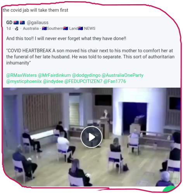183x194 pixels.
Task: Click the second Australian flag beside GD
Action: point(22,23)
